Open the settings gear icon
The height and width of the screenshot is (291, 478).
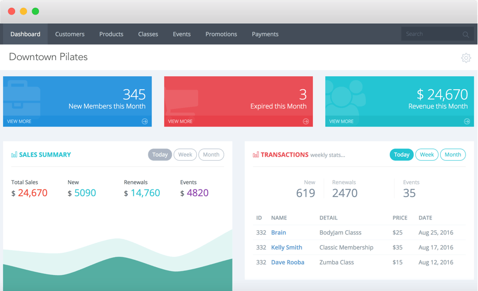point(466,58)
